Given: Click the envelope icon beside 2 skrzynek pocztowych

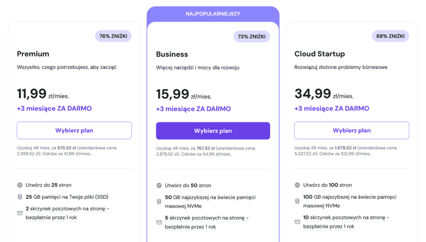Looking at the screenshot, I should (20, 213).
